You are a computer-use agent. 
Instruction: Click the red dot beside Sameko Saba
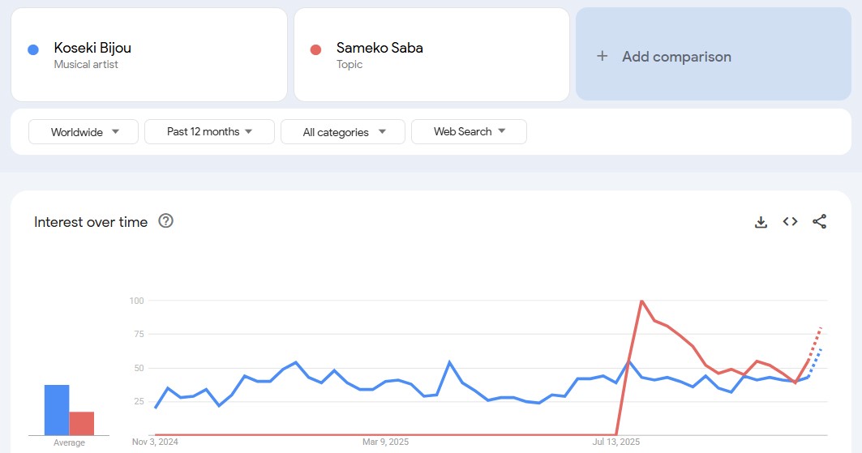pyautogui.click(x=316, y=49)
